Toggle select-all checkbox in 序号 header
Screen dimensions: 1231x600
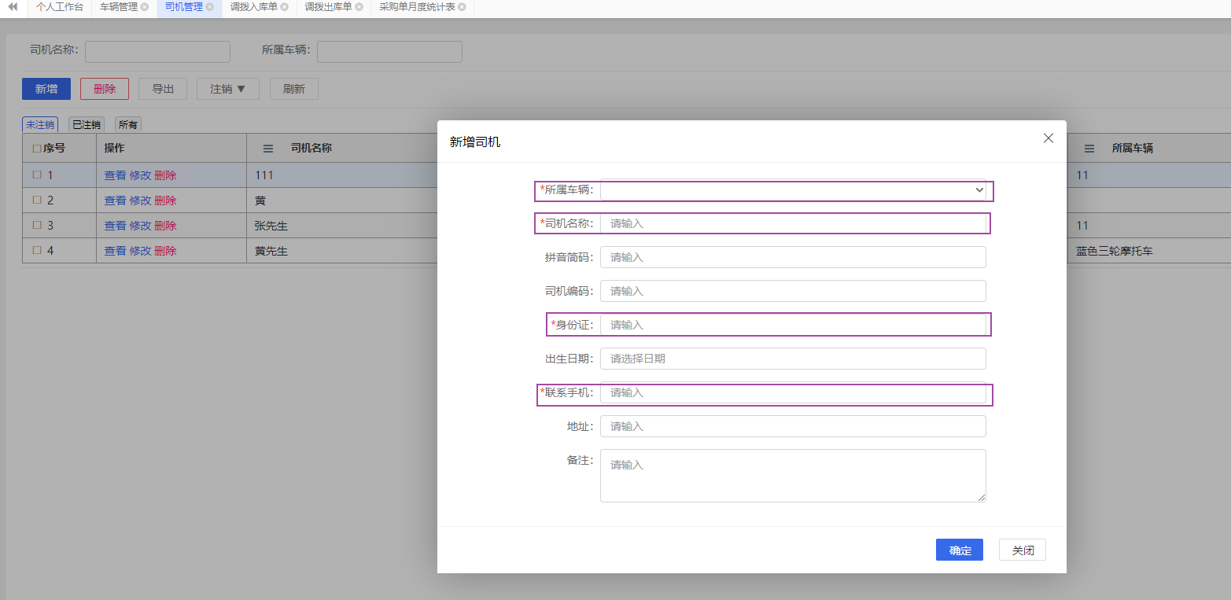36,149
